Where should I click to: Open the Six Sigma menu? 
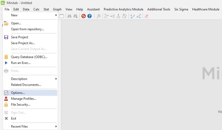click(x=181, y=9)
